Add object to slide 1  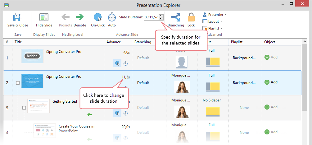click(x=271, y=57)
